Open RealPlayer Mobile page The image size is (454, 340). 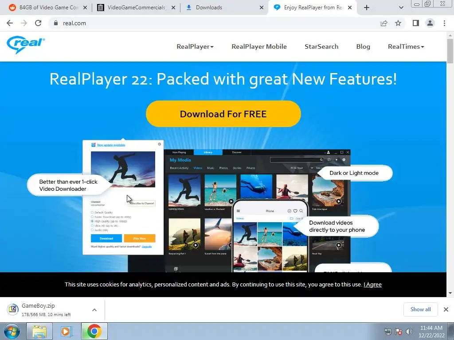pyautogui.click(x=259, y=46)
